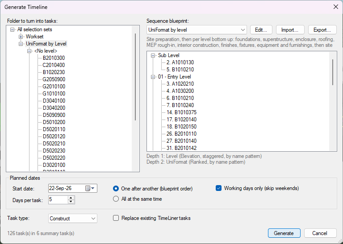The height and width of the screenshot is (244, 343).
Task: Click the Generate button
Action: point(284,233)
